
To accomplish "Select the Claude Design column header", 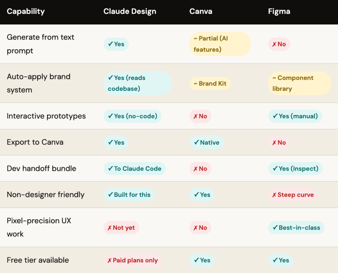I will click(x=130, y=11).
